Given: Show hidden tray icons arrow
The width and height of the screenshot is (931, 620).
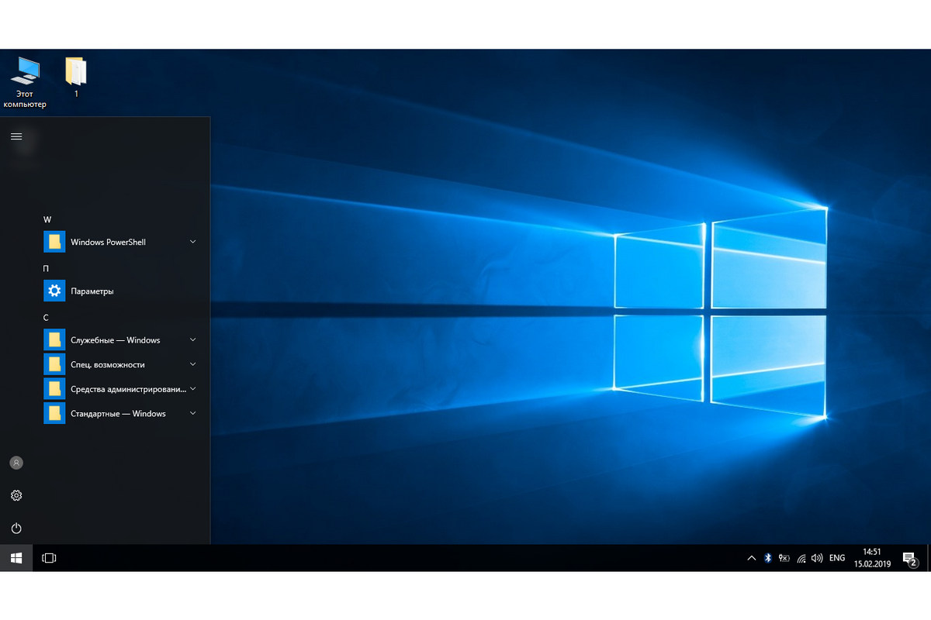Looking at the screenshot, I should tap(751, 558).
